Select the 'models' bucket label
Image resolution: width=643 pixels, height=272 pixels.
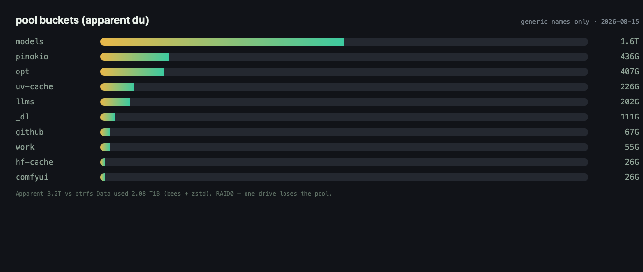click(x=30, y=42)
